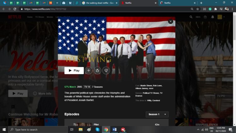Open the Chrome three-dot menu

(x=233, y=9)
